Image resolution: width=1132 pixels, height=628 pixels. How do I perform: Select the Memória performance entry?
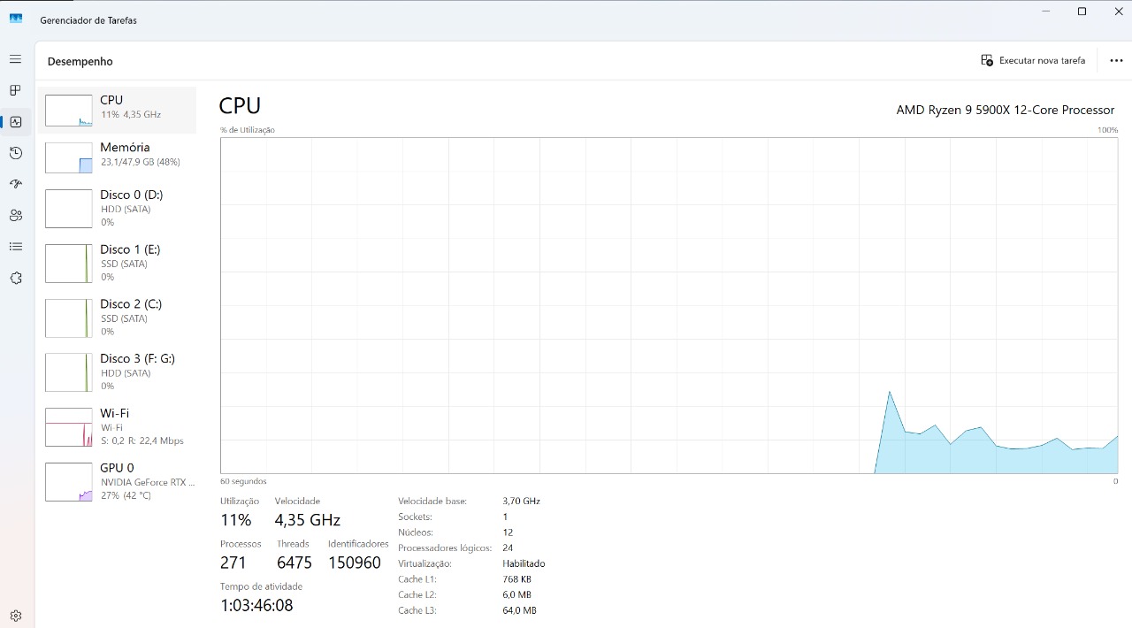[117, 157]
